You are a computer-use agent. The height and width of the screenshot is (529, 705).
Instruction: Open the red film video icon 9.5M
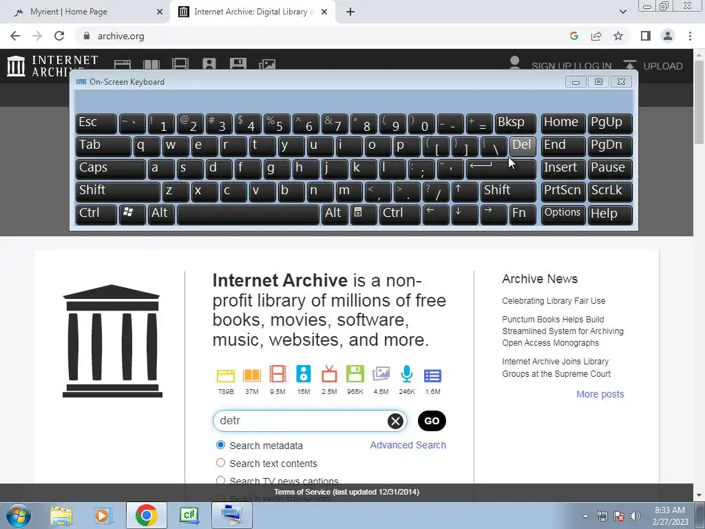pos(278,374)
